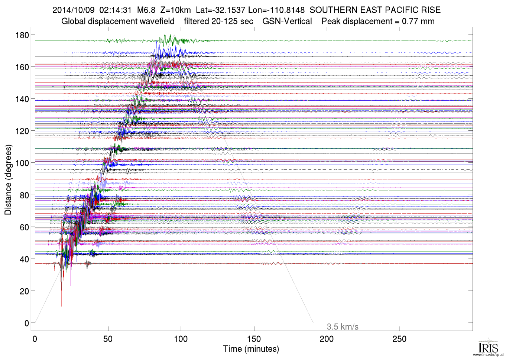Click the GSN-Vertical label
Viewport: 506px width, 357px height.
(287, 22)
